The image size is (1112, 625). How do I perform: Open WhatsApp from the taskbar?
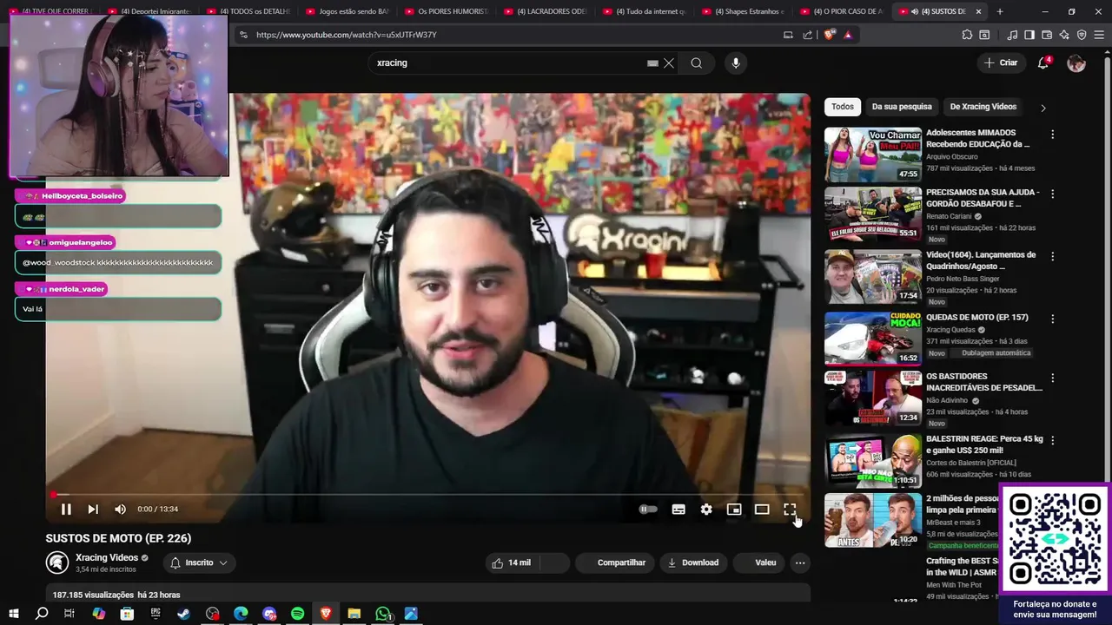(x=383, y=614)
